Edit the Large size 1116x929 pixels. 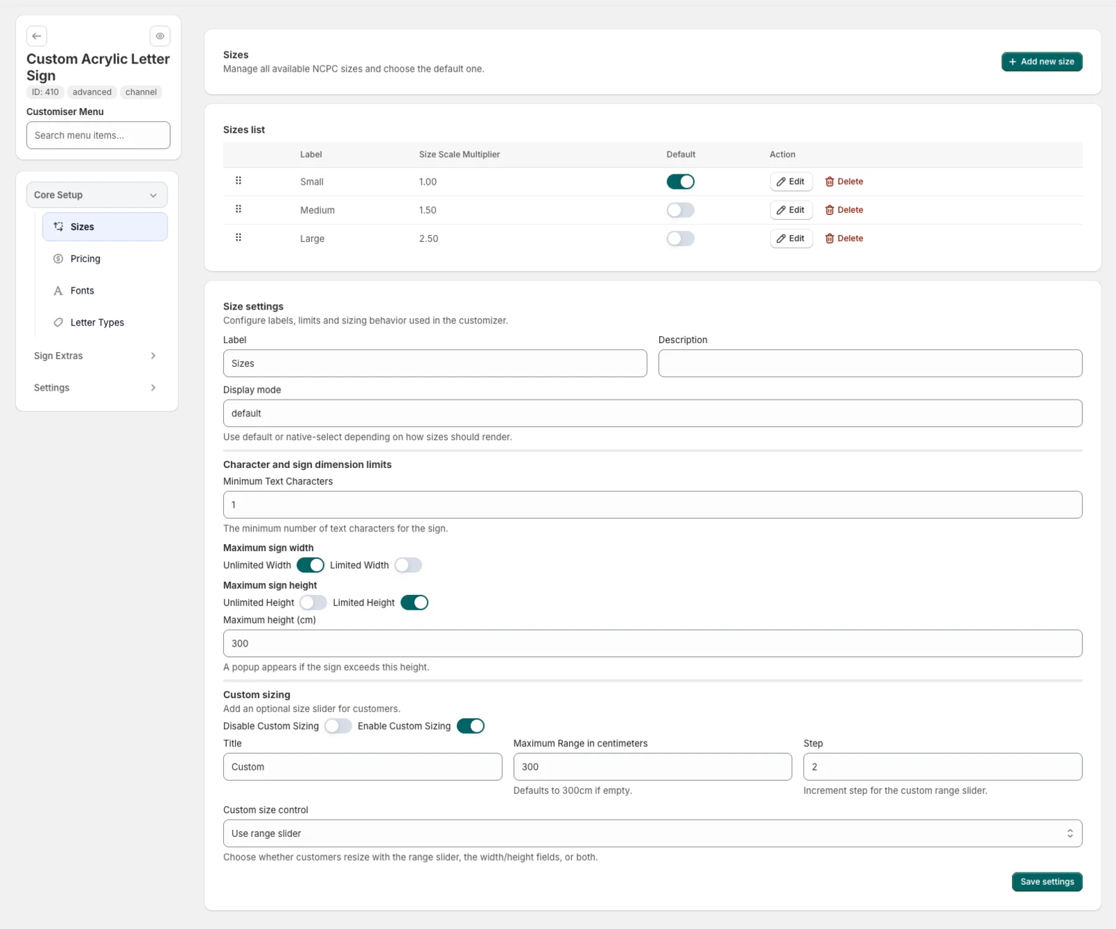[791, 239]
